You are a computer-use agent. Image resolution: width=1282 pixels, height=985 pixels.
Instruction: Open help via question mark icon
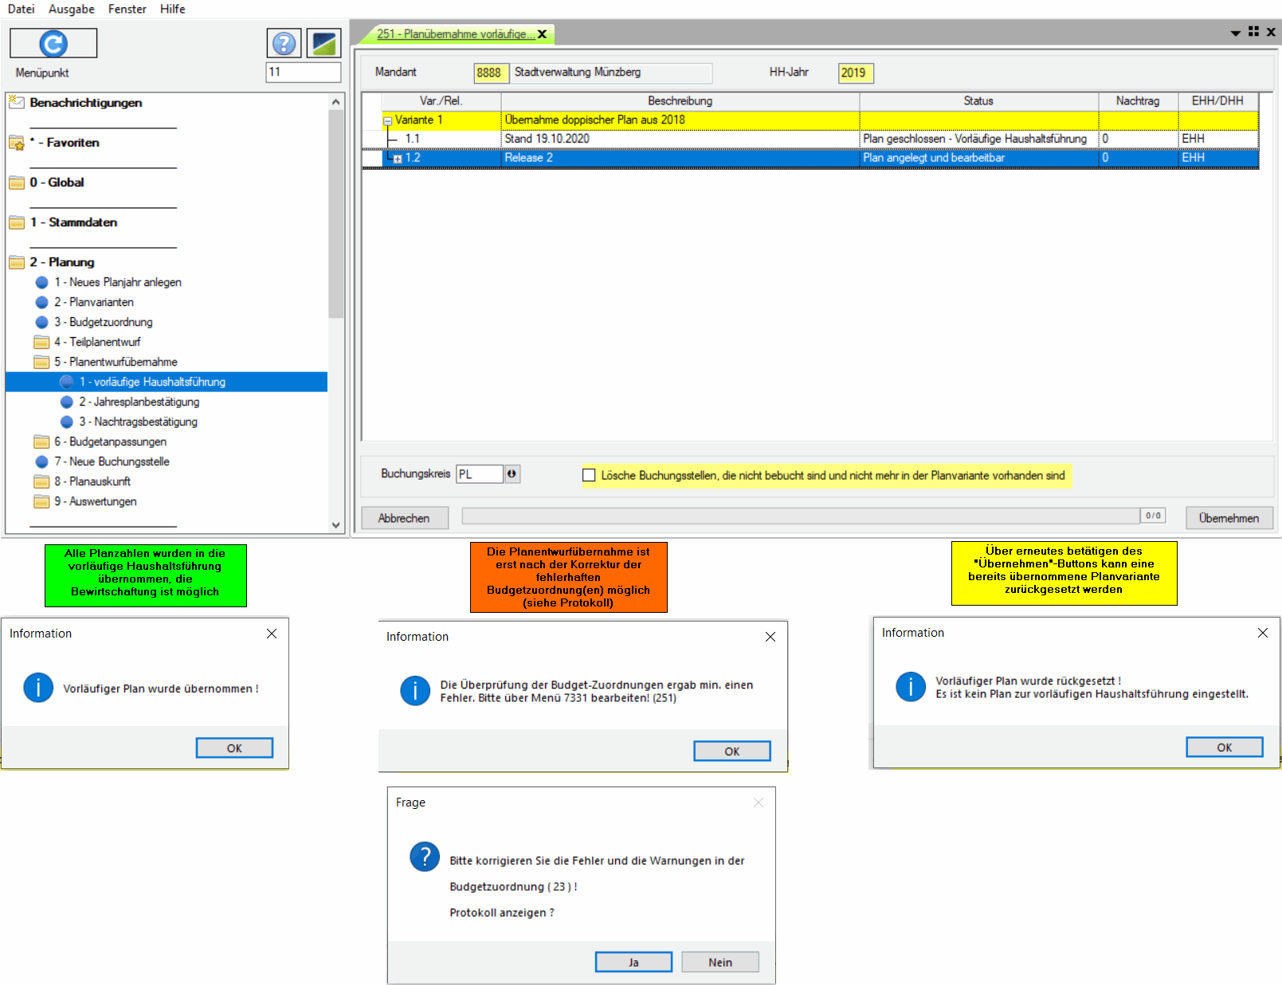[x=284, y=43]
